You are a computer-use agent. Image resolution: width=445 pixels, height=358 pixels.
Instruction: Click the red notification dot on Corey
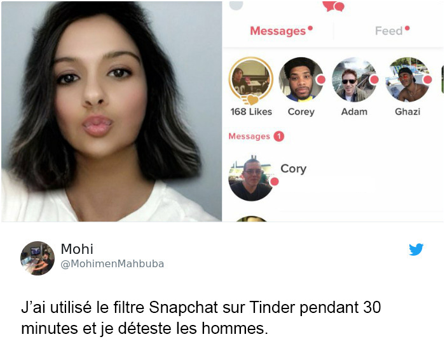pos(321,79)
